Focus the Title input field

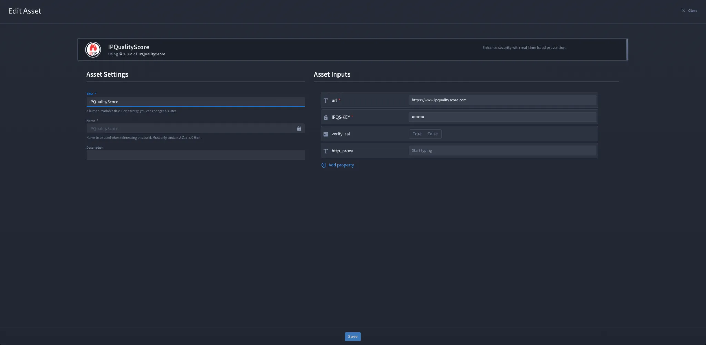pos(195,102)
